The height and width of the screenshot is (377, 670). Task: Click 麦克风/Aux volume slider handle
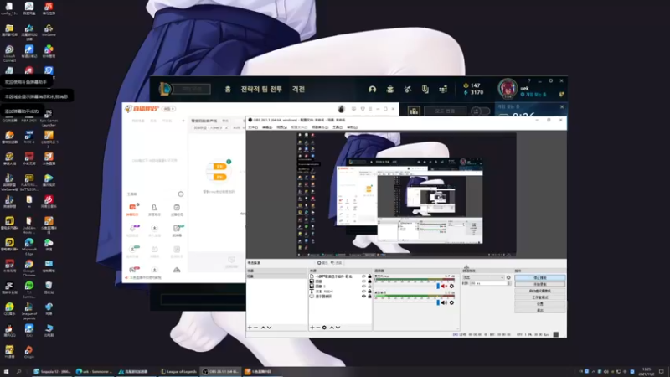click(x=438, y=286)
